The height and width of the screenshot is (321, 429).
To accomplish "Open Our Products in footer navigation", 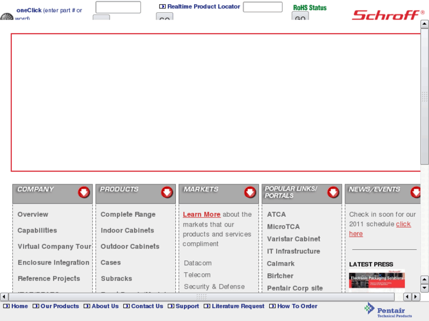I will 60,306.
